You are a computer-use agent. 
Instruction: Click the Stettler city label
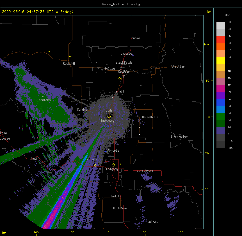point(178,66)
